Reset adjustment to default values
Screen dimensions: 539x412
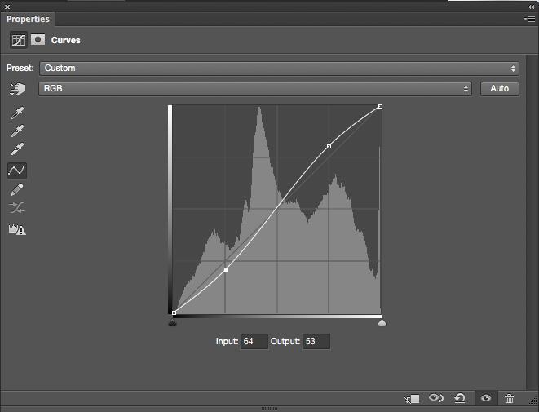(x=460, y=398)
